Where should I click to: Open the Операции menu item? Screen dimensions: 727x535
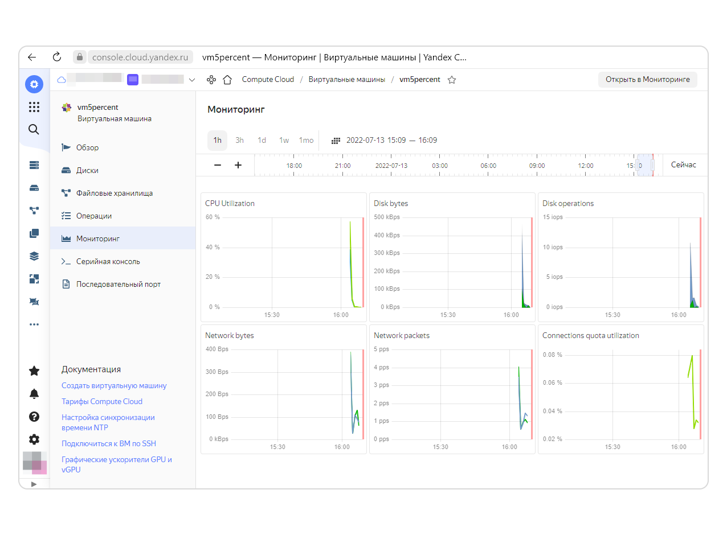point(122,216)
